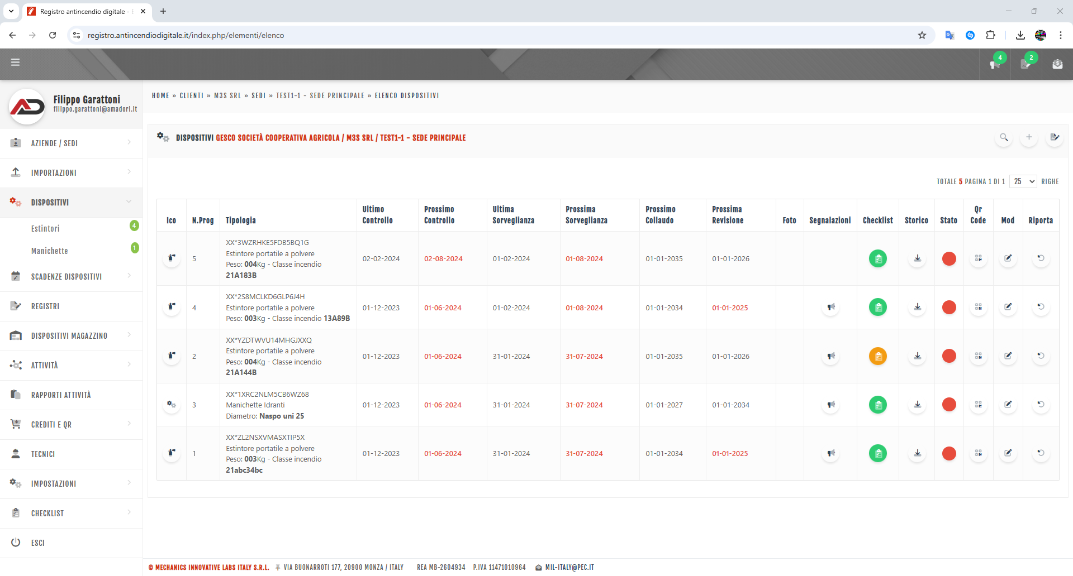Click the Manichette sidebar item showing badge 1
This screenshot has height=576, width=1073.
point(50,251)
